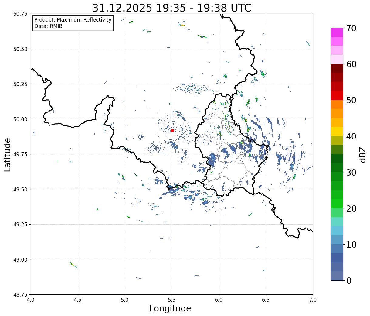Click the 60 tick on the colorbar
Viewport: 370px width, 316px height.
351,64
